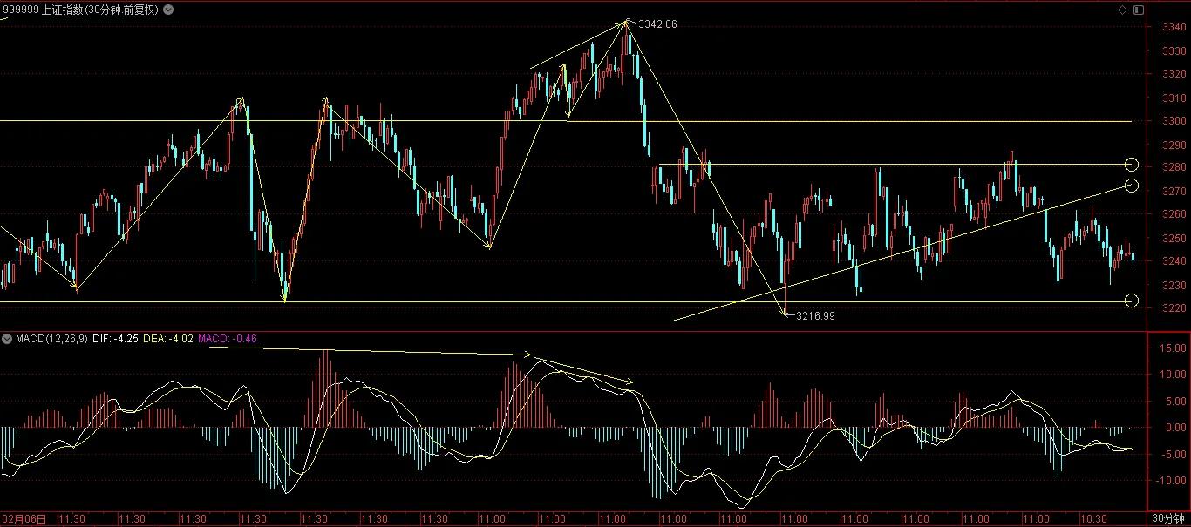This screenshot has width=1191, height=527.
Task: Select circle handle of the 3280 horizontal line
Action: (1132, 165)
